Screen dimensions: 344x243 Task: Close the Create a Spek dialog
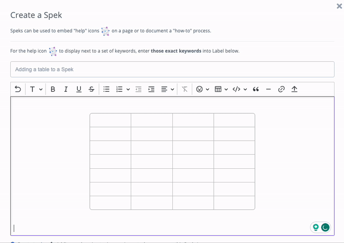(339, 6)
